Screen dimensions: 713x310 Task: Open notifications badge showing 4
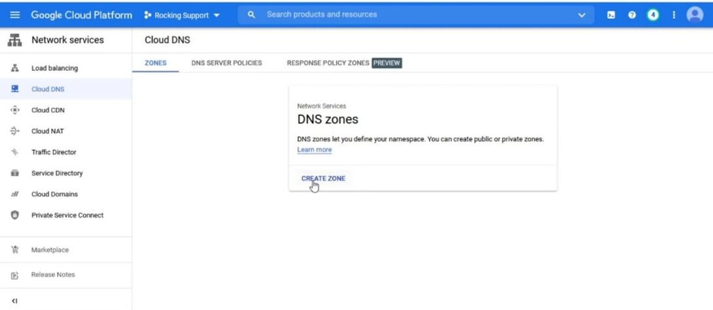[653, 15]
